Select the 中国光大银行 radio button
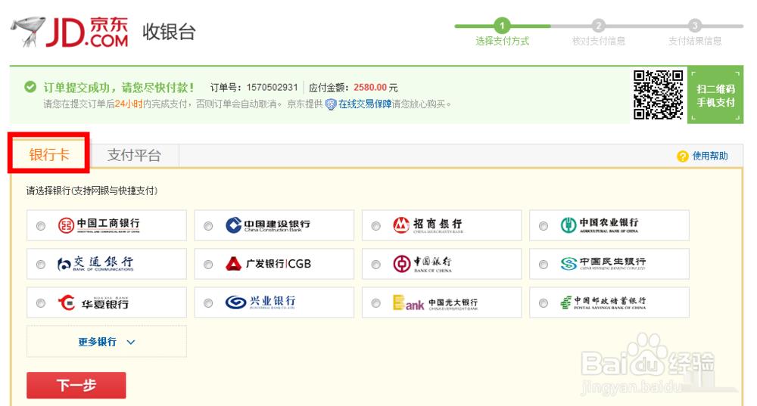 pyautogui.click(x=376, y=303)
